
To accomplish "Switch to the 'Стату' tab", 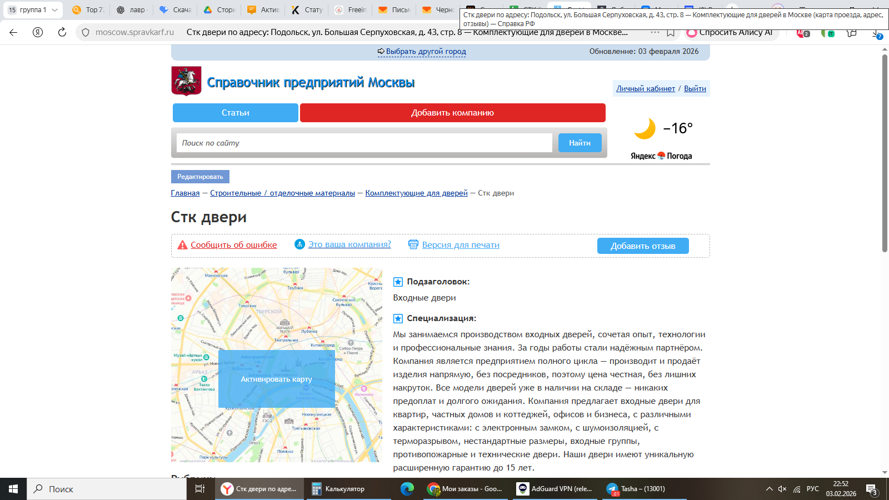I will 307,10.
